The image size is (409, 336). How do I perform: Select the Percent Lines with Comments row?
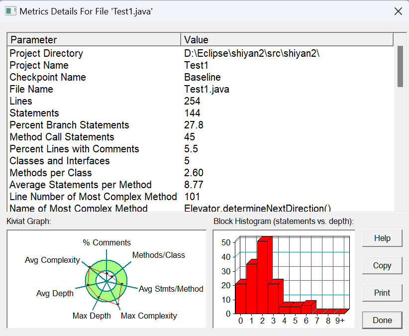201,149
